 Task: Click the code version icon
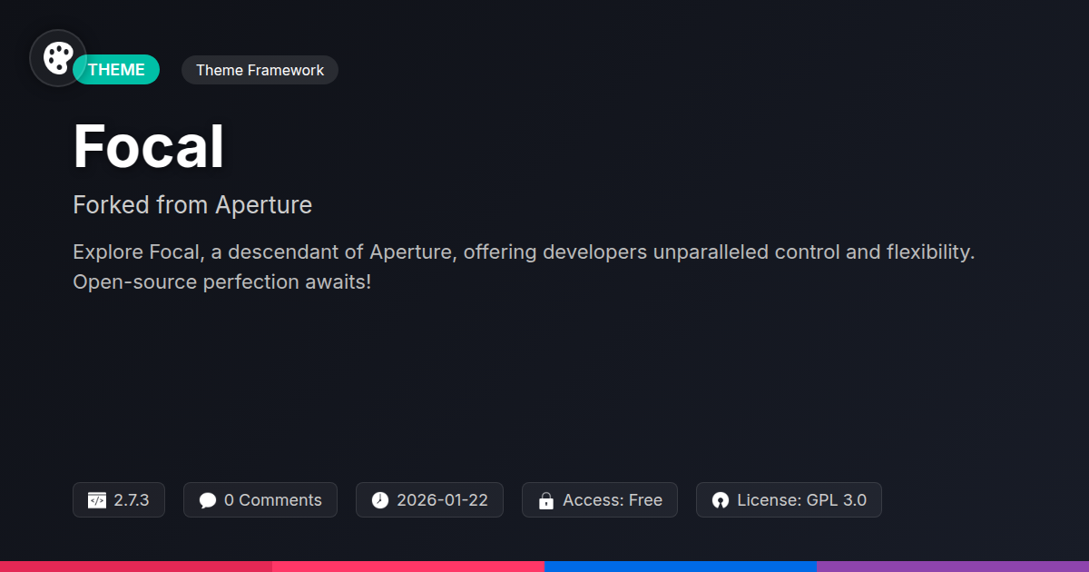[x=97, y=500]
